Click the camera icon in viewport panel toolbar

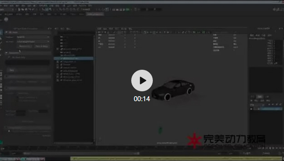pos(99,32)
